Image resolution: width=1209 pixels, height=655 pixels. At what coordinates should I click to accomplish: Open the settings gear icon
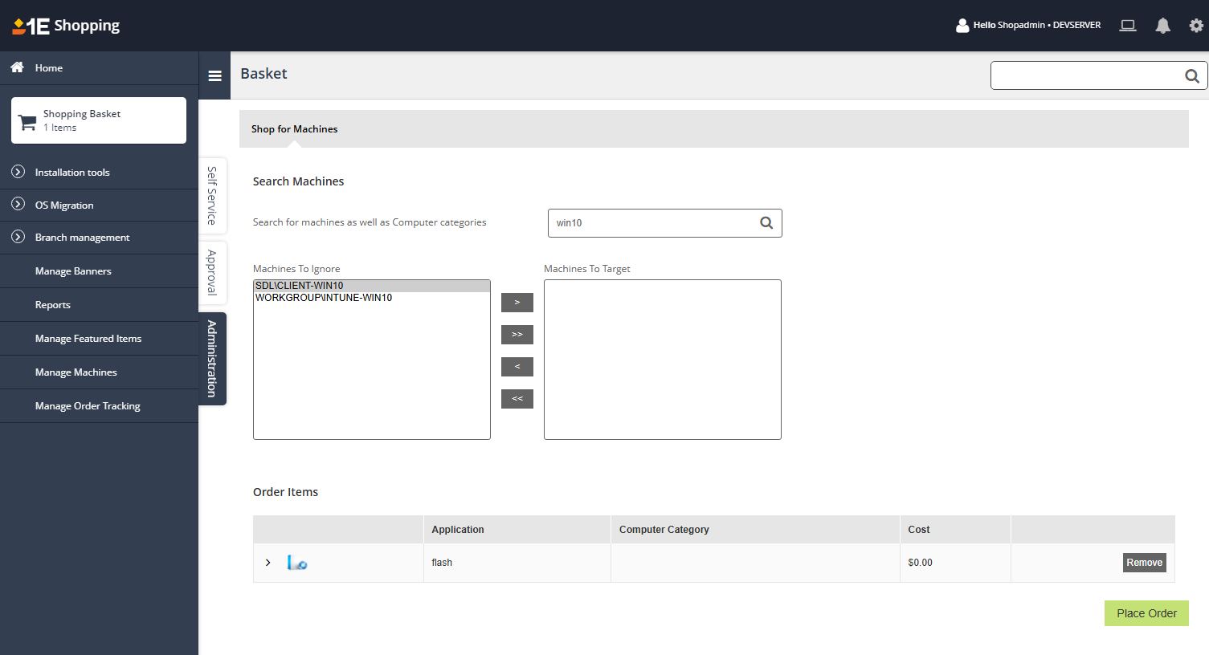pyautogui.click(x=1196, y=26)
